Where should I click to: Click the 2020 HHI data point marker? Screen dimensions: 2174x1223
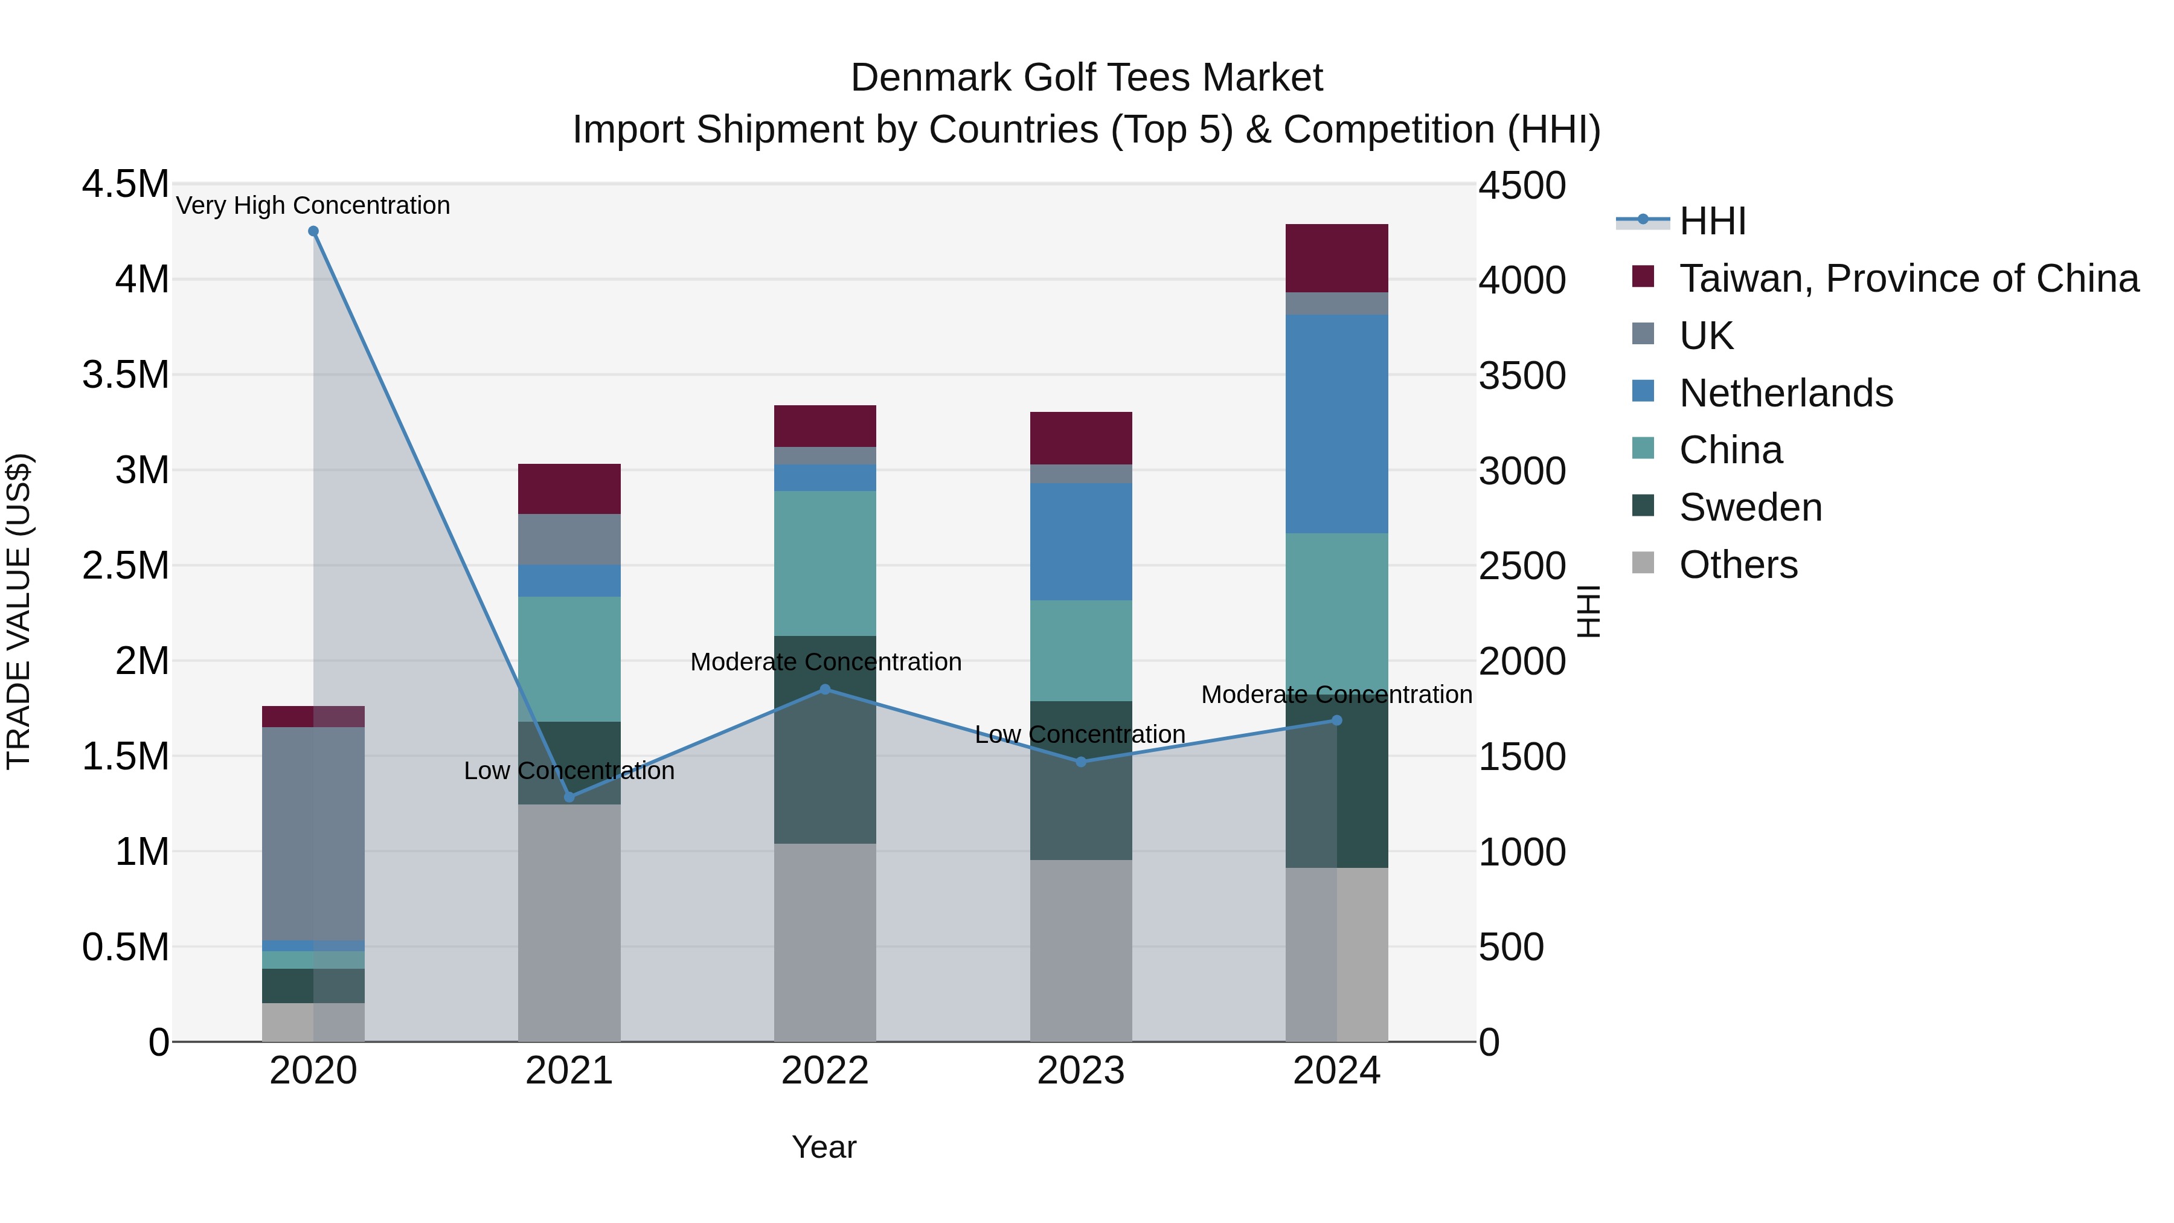(313, 231)
